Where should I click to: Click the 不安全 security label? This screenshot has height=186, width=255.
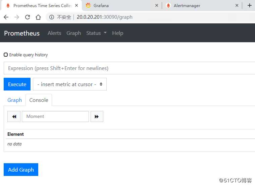point(64,17)
